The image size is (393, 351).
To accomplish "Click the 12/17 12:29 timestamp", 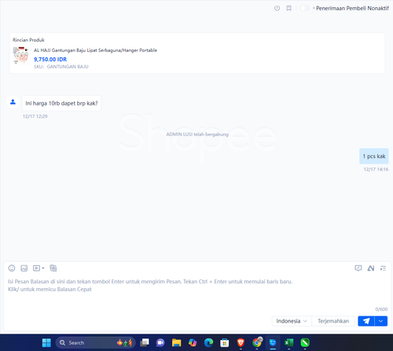I will coord(35,116).
